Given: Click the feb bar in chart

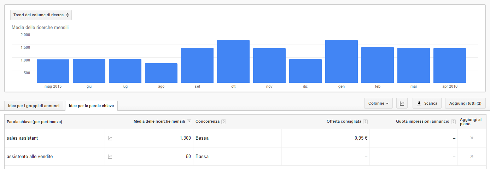Looking at the screenshot, I should pos(378,65).
